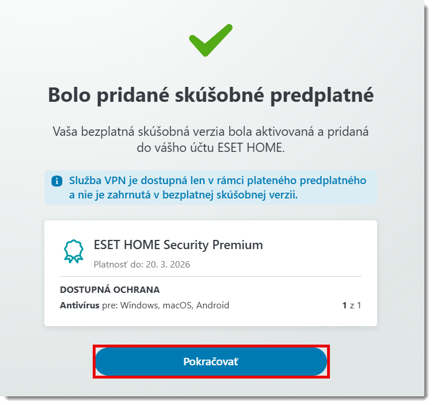Click the word macOS in platform list
Image resolution: width=433 pixels, height=405 pixels.
(x=176, y=305)
